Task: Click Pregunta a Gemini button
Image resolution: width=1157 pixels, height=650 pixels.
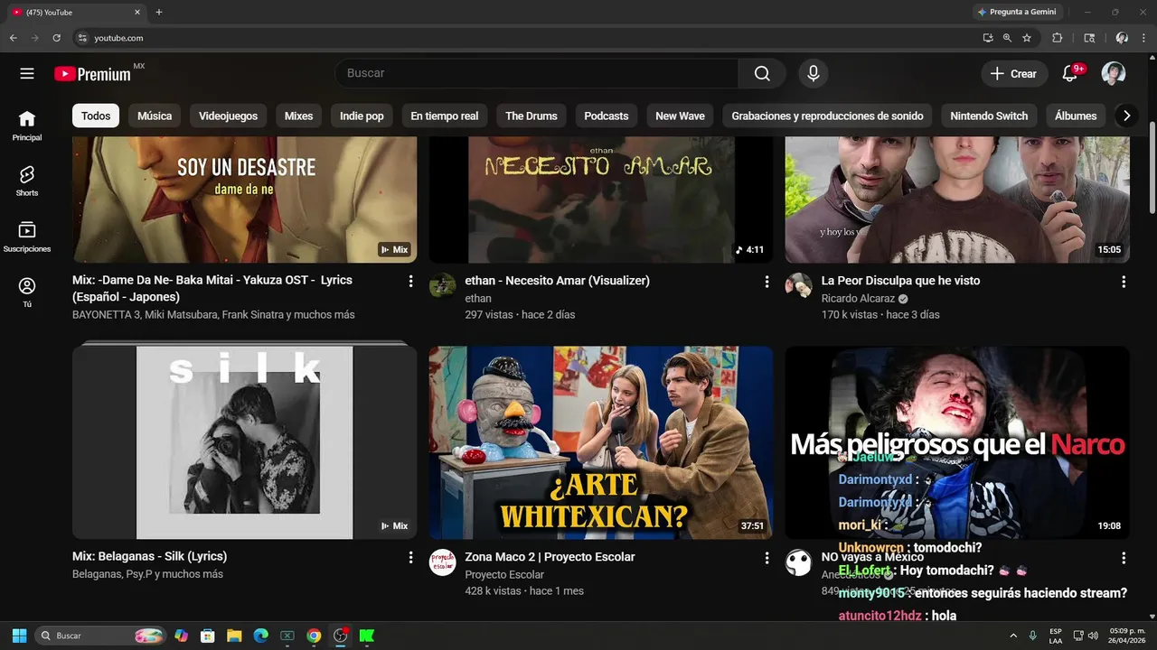Action: 1017,12
